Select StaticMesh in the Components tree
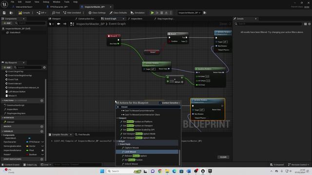 tap(15, 33)
